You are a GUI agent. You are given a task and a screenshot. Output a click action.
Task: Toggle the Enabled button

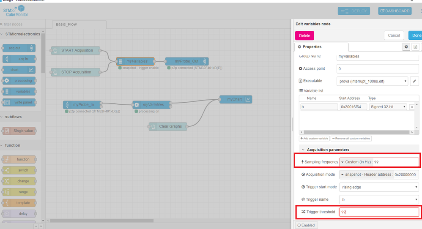(x=306, y=225)
